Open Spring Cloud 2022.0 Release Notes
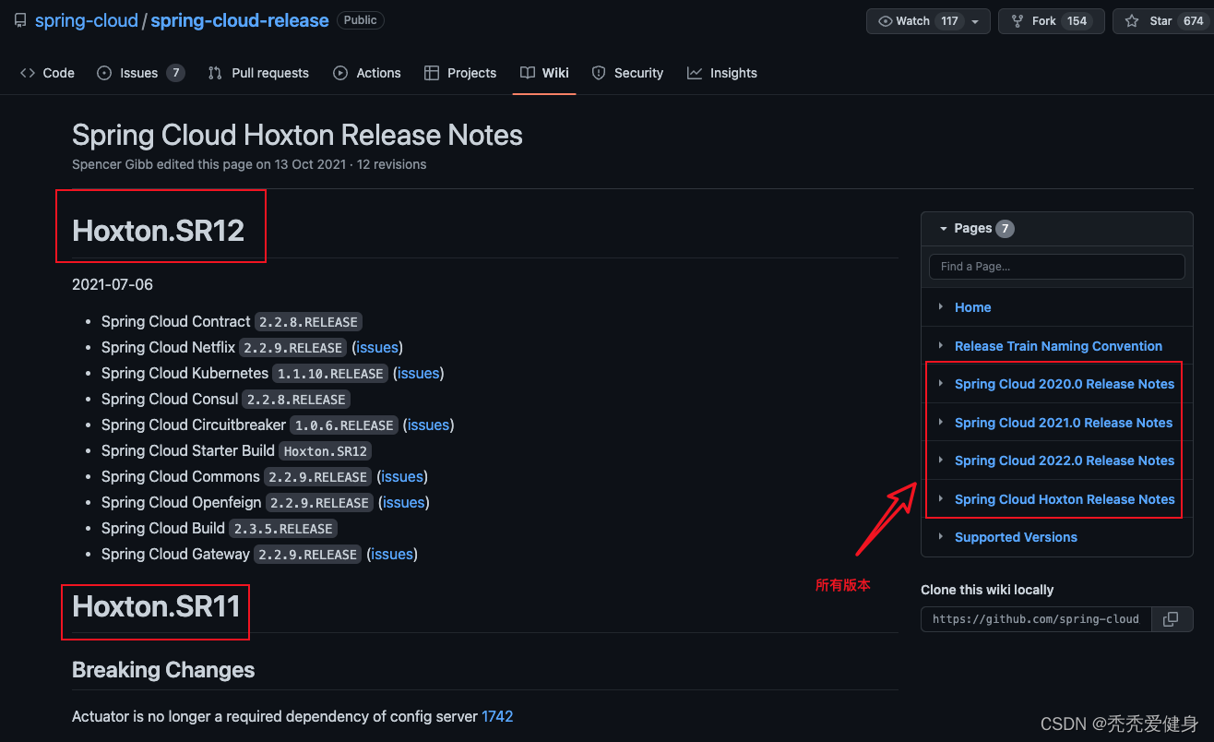This screenshot has height=742, width=1214. pos(1065,461)
